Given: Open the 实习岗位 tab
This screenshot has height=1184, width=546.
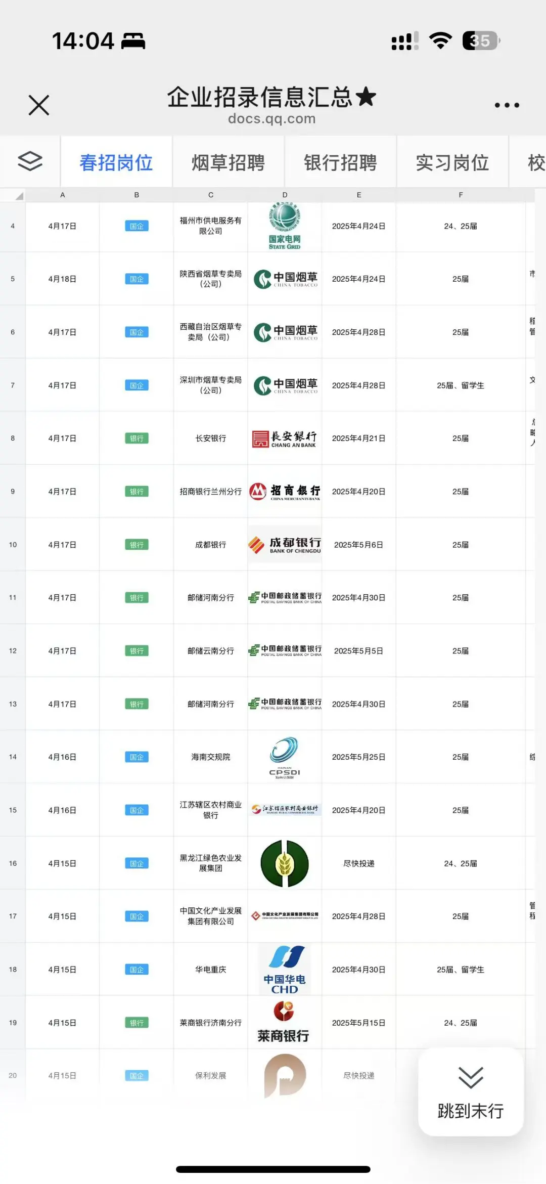Looking at the screenshot, I should 452,162.
